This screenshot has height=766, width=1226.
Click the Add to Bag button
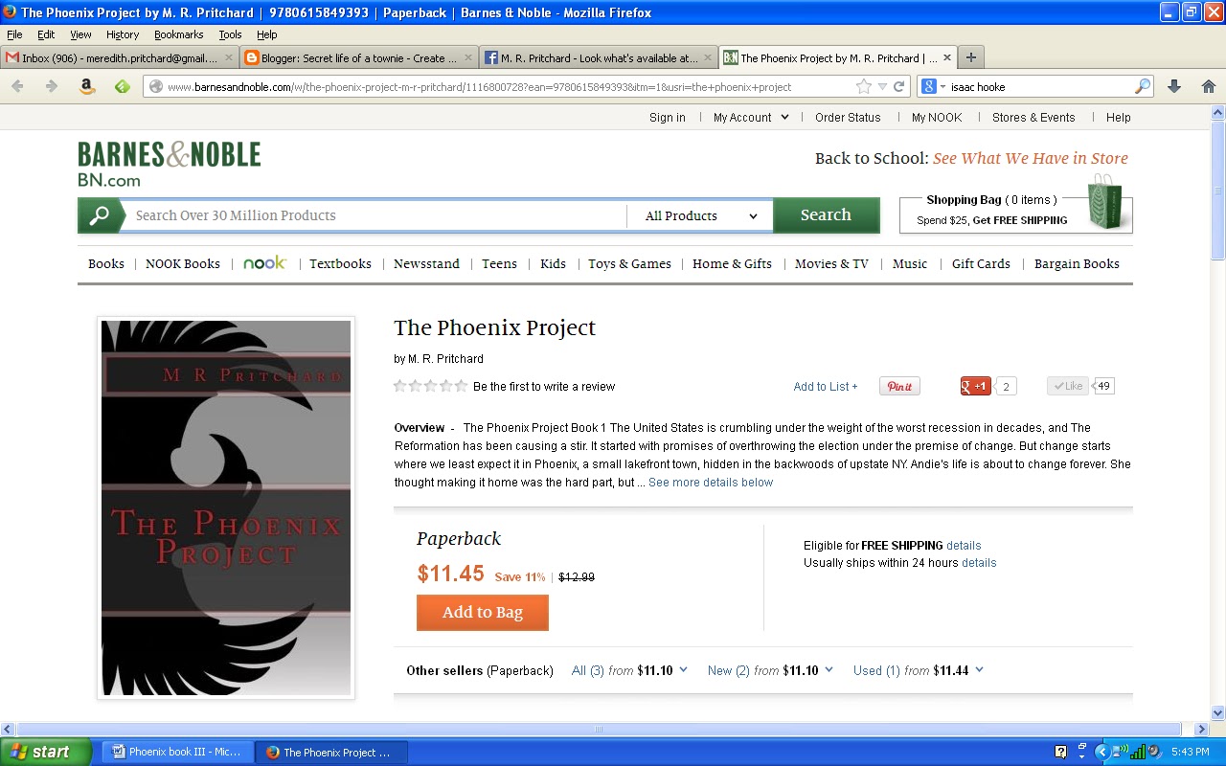click(483, 613)
